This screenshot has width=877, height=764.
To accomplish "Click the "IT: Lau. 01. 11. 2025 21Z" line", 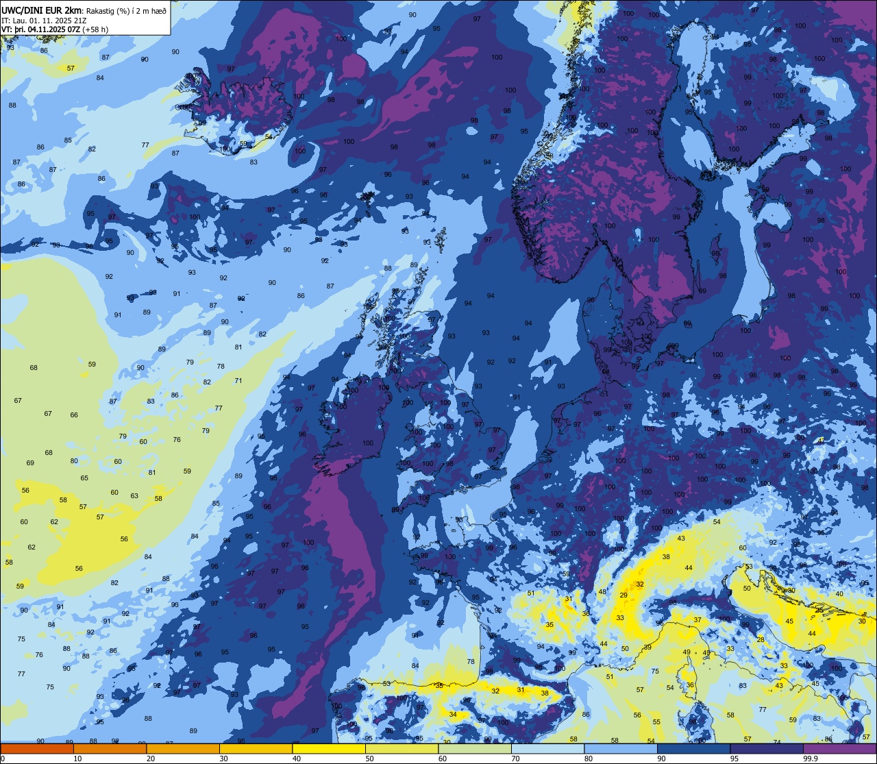I will (x=45, y=20).
